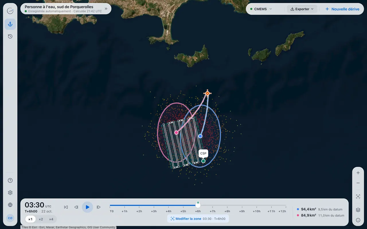Click Nouvelle dérive button
This screenshot has width=367, height=229.
[x=342, y=9]
